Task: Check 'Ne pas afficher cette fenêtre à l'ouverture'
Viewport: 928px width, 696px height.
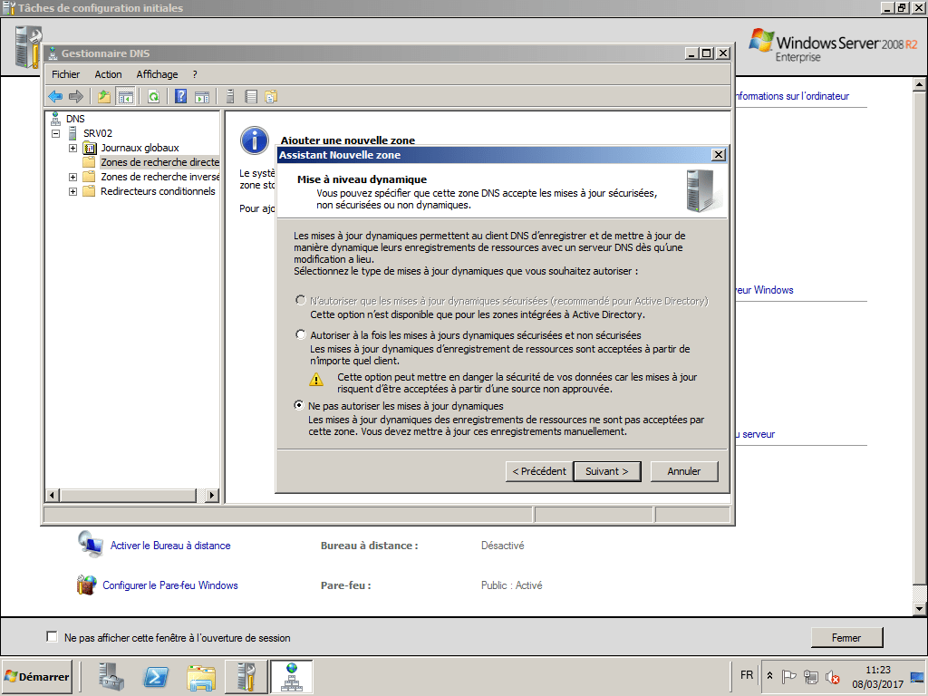Action: pos(52,637)
